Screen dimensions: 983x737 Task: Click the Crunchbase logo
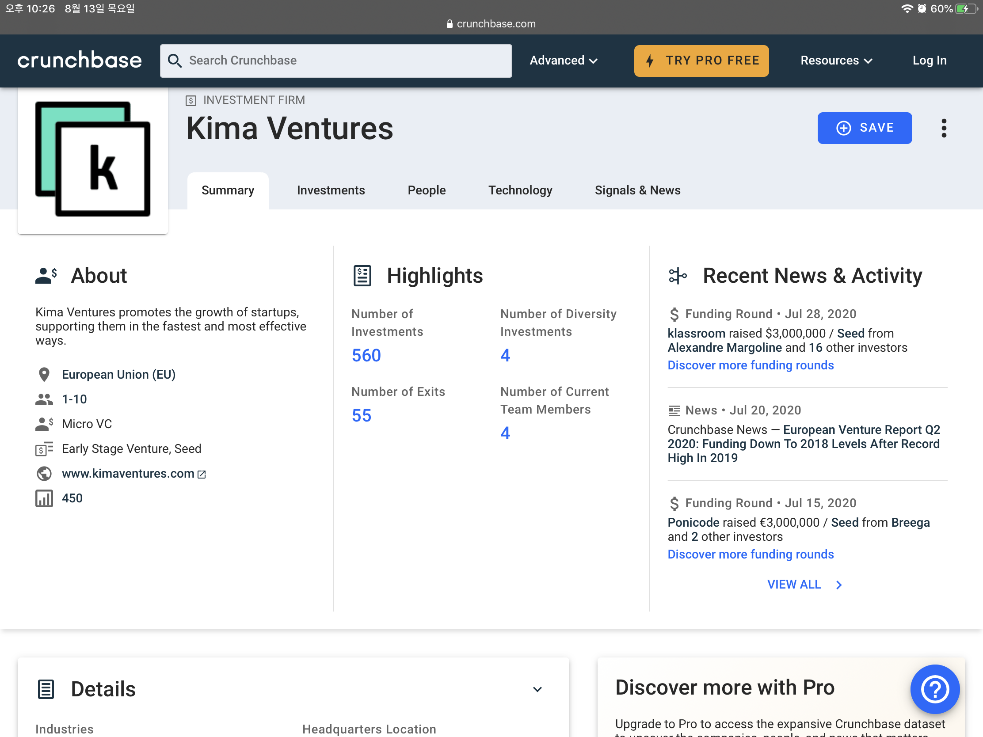pos(80,60)
